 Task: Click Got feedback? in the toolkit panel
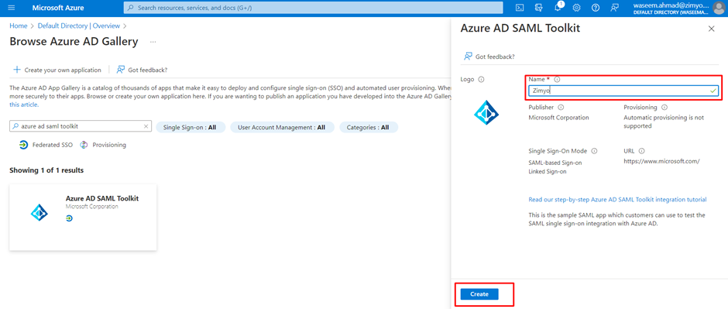495,57
